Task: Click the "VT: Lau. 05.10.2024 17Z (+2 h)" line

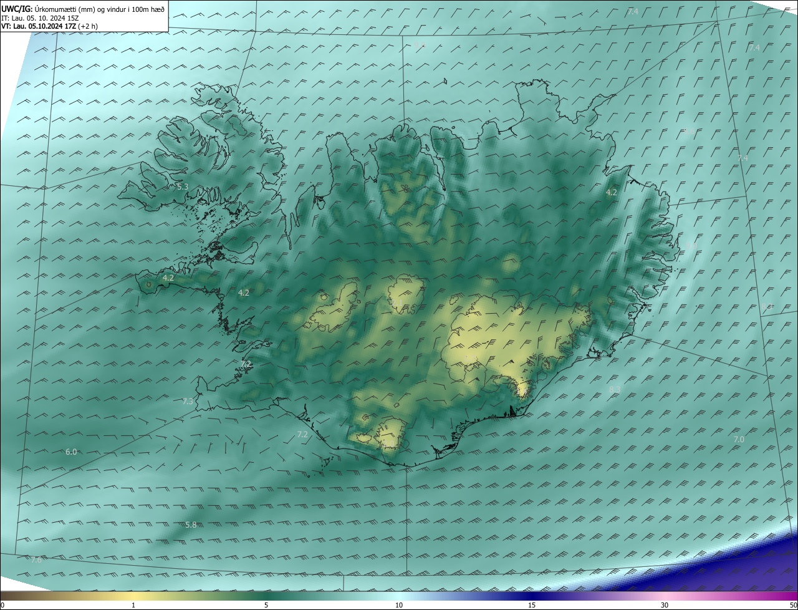Action: (x=50, y=26)
